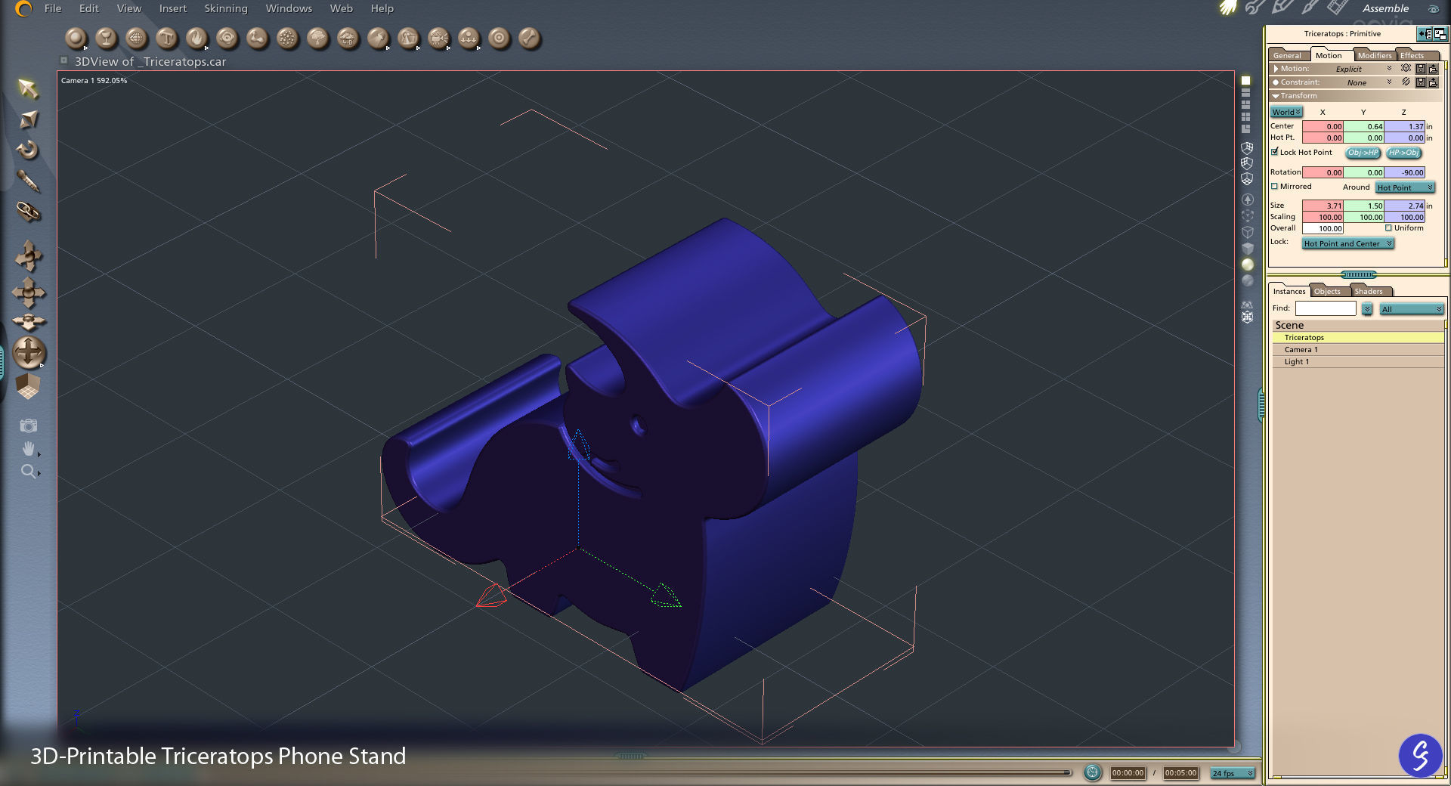This screenshot has width=1451, height=786.
Task: Click the Working Box plane icon
Action: coord(28,386)
